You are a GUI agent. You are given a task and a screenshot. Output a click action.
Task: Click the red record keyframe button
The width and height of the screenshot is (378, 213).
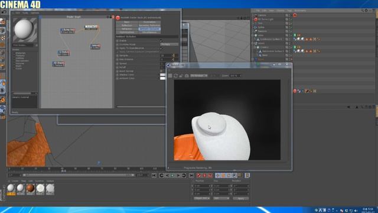tap(198, 176)
